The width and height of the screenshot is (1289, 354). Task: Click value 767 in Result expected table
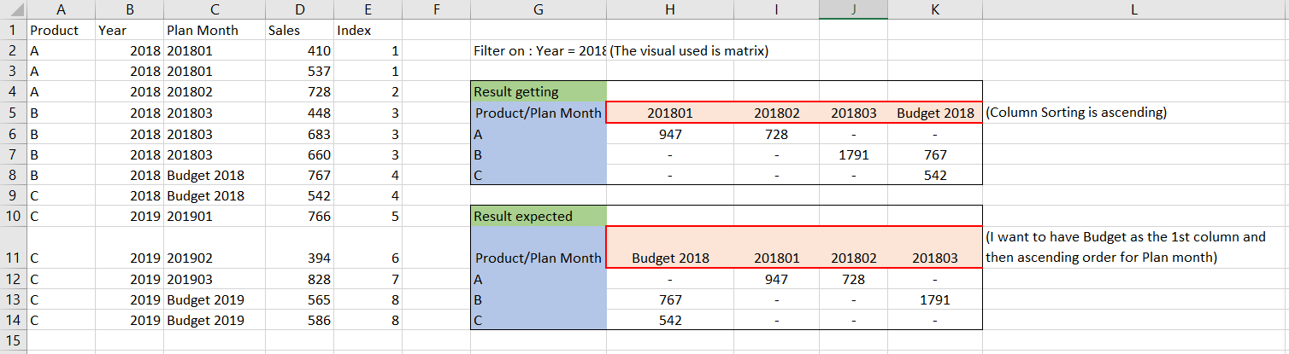click(x=670, y=299)
